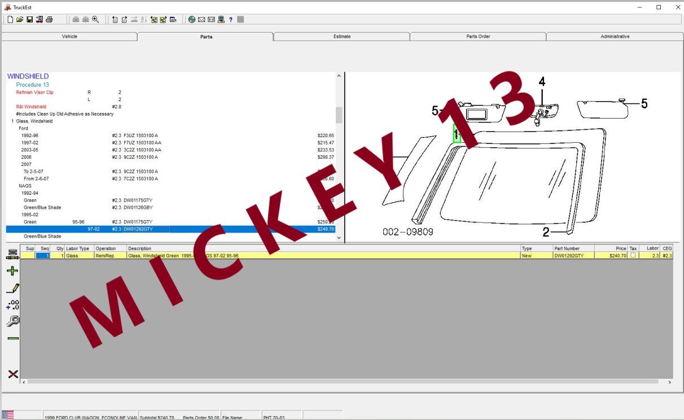
Task: Click the stacked lines icon above the green plus
Action: [12, 255]
